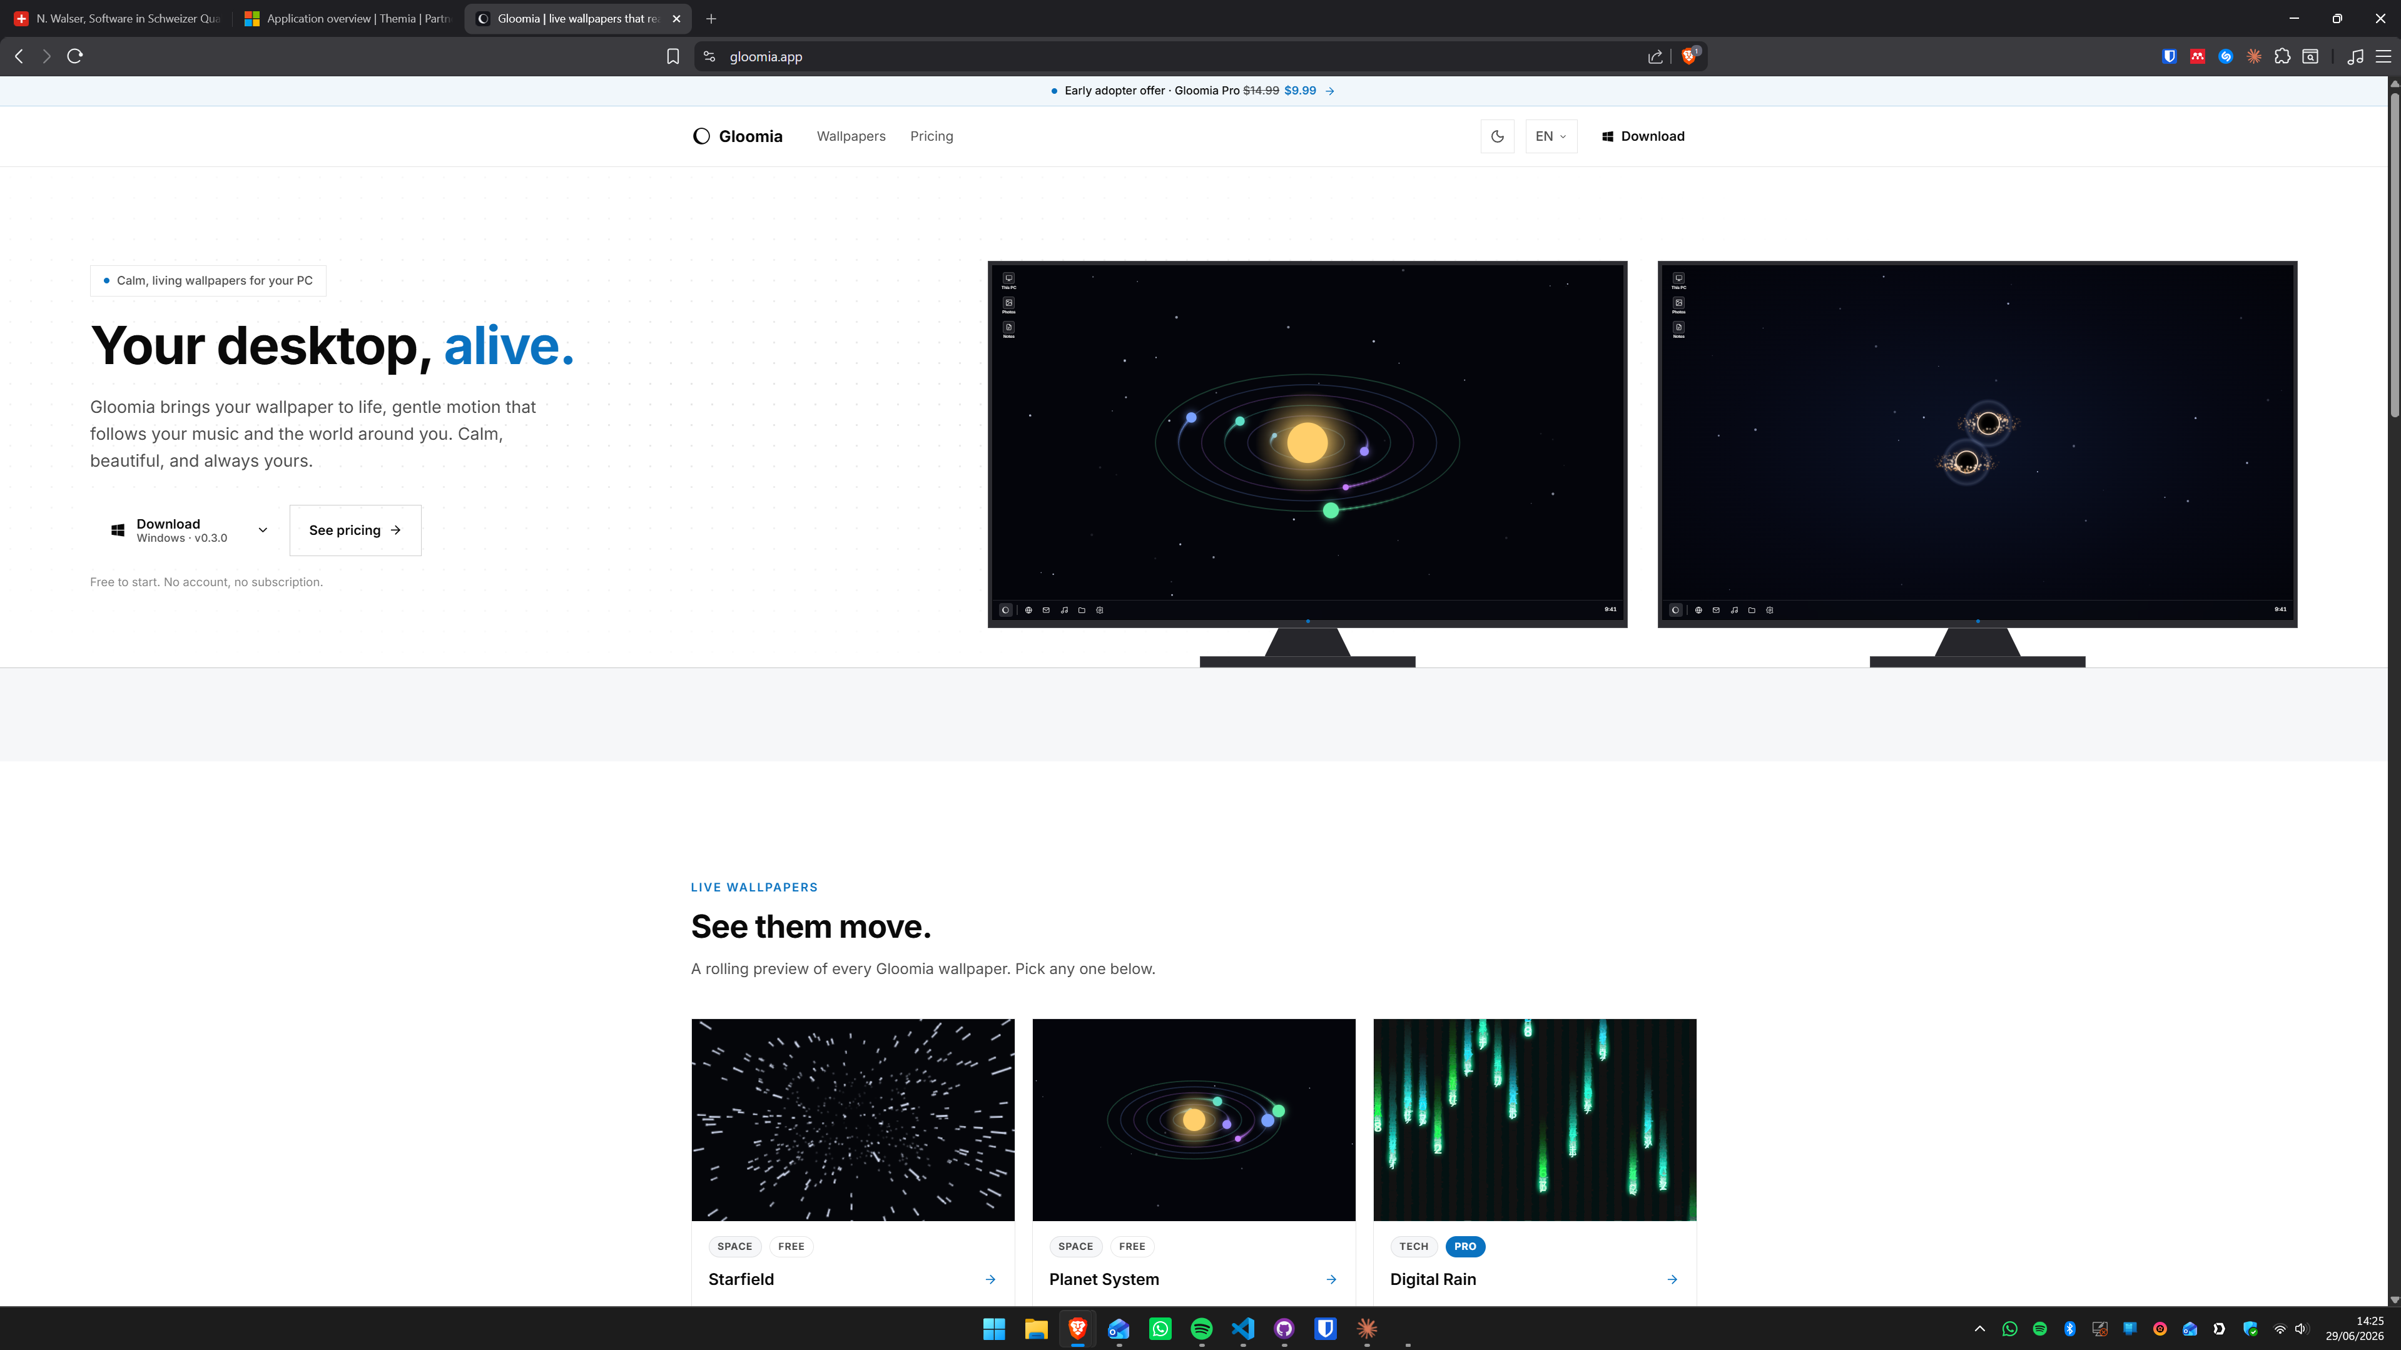
Task: Show hidden system tray icons
Action: point(1980,1329)
